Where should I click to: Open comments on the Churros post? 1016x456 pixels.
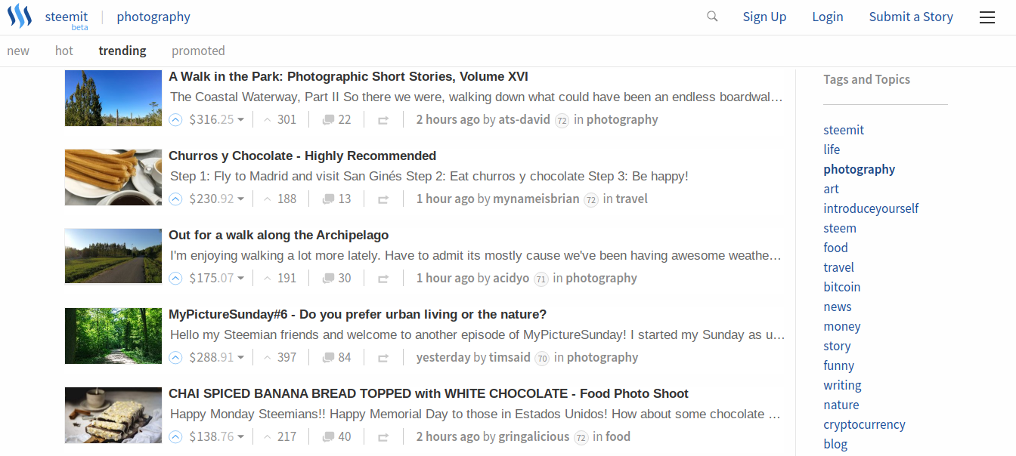[x=337, y=199]
